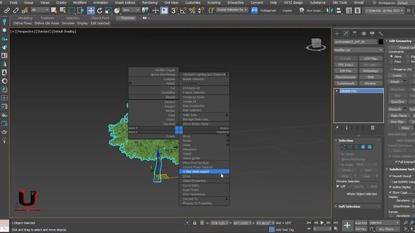
Task: Click the QuickSlice button
Action: tap(397, 102)
